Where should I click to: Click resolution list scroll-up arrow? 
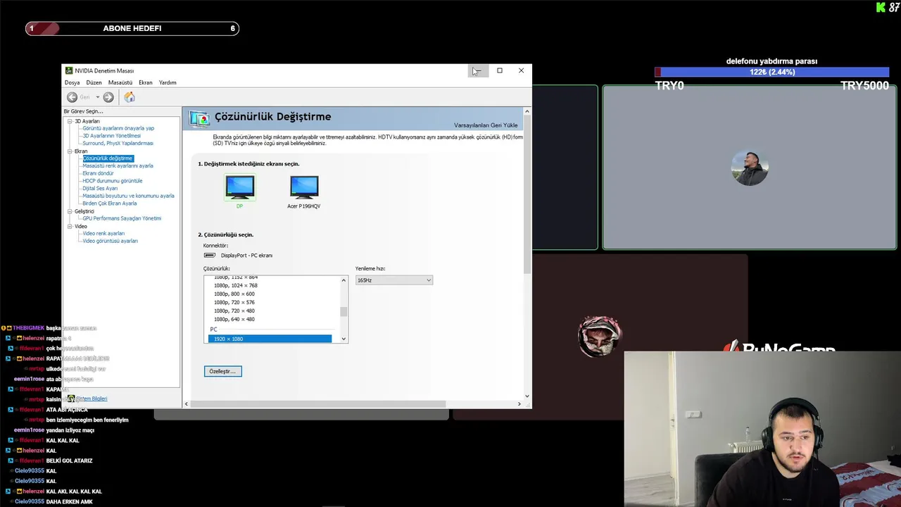[x=344, y=280]
